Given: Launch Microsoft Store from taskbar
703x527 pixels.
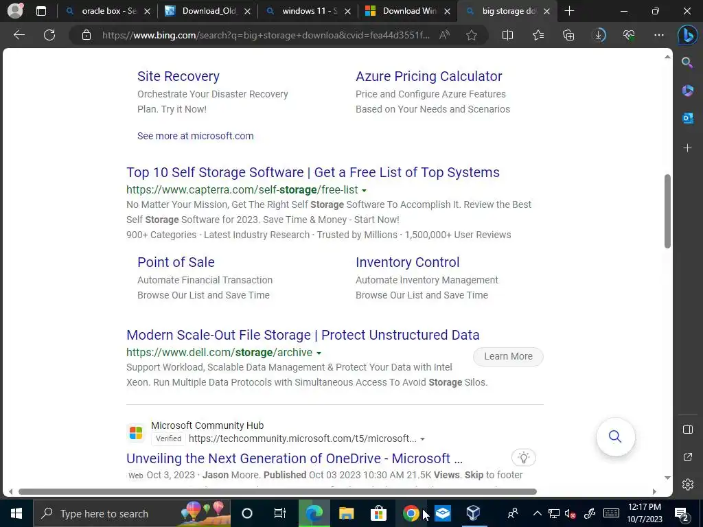Looking at the screenshot, I should (x=378, y=513).
